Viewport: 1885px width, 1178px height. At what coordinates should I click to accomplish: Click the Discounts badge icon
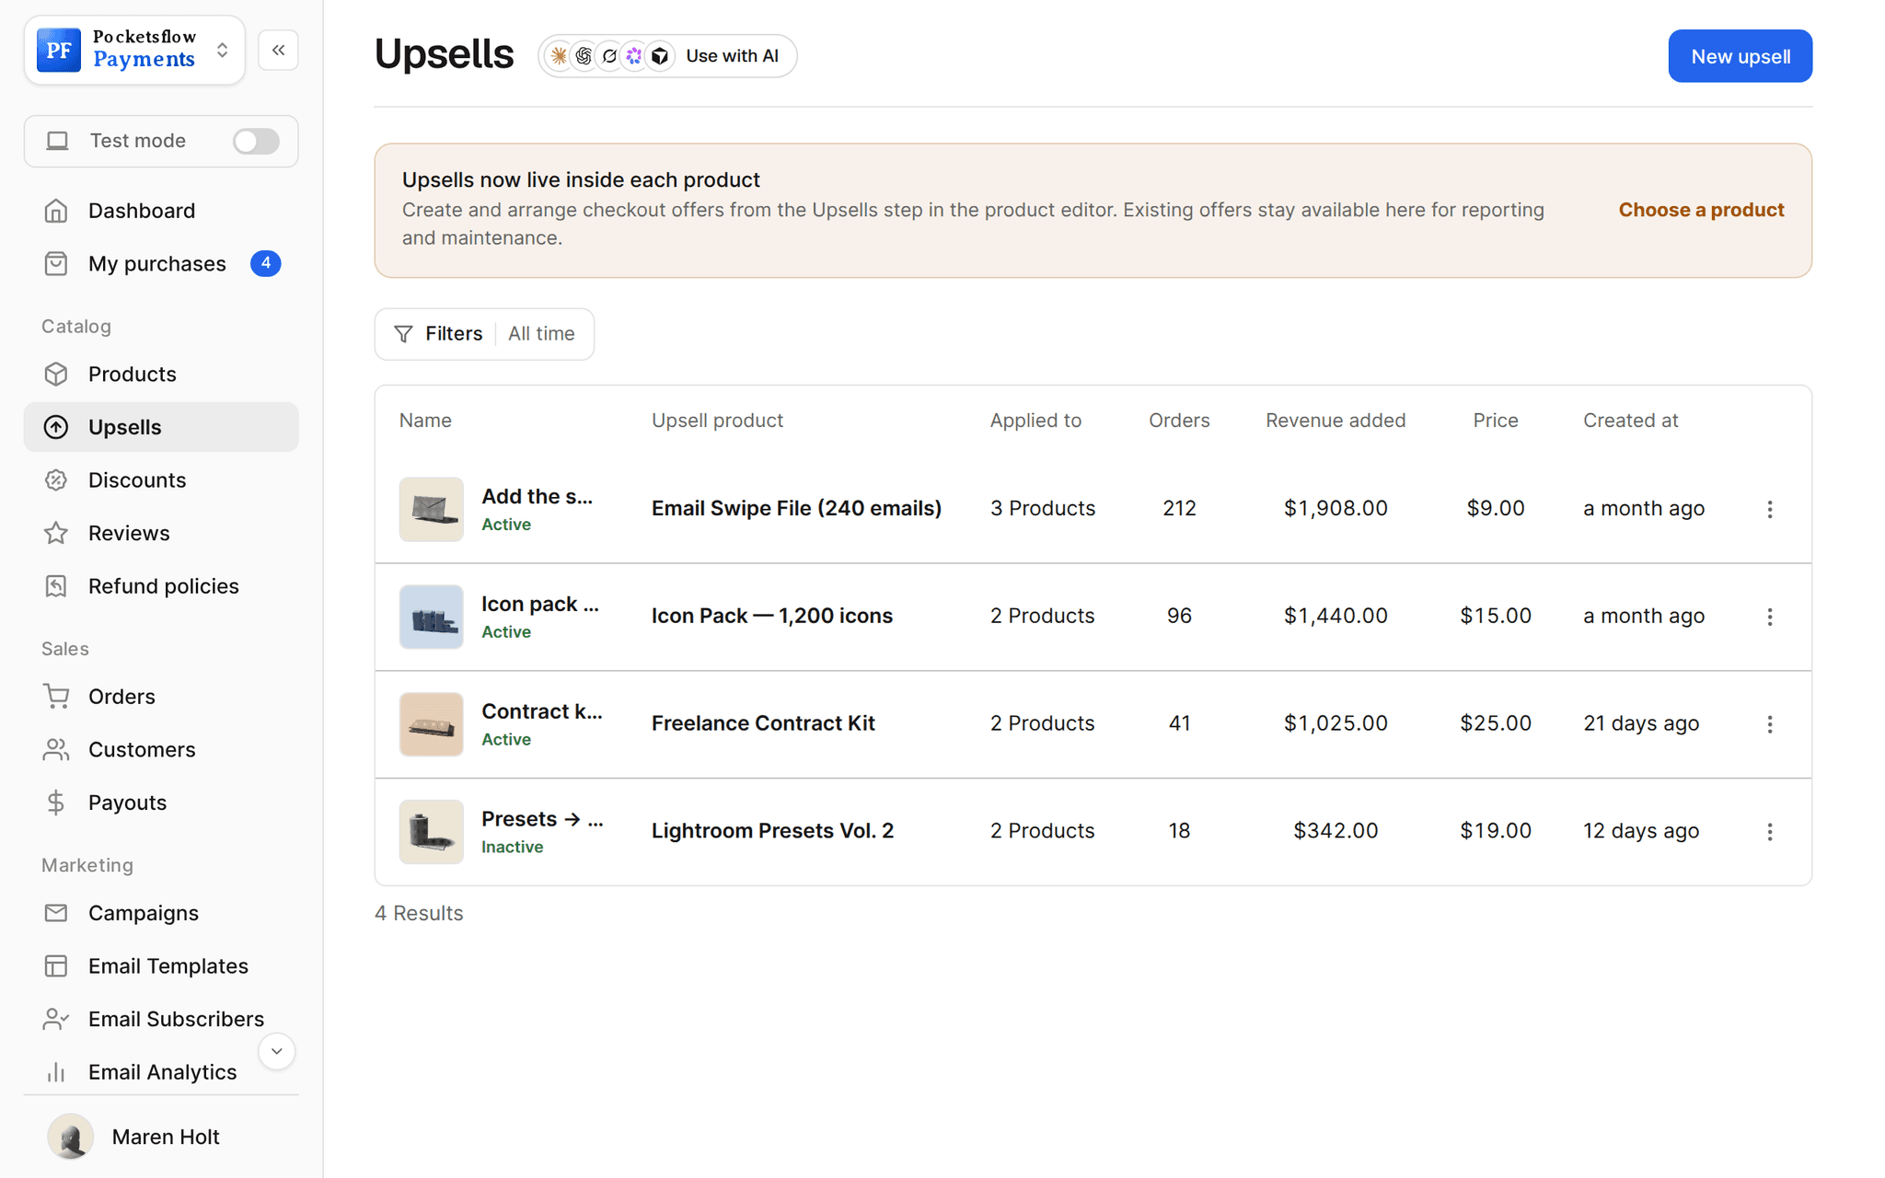(56, 480)
